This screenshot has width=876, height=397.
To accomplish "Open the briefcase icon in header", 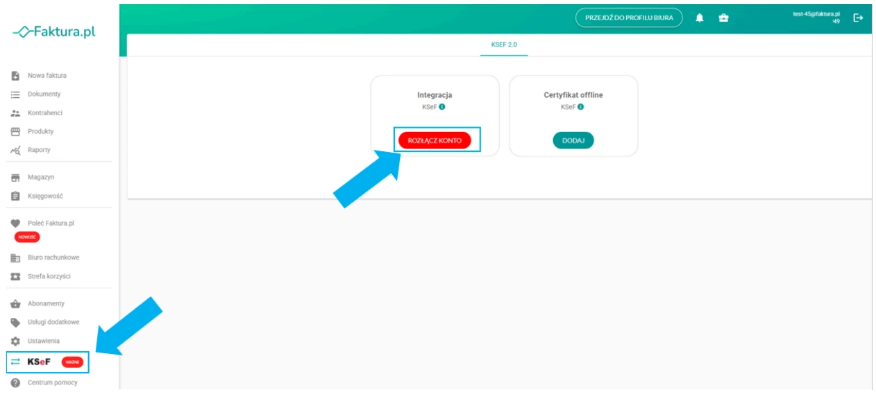I will click(723, 18).
